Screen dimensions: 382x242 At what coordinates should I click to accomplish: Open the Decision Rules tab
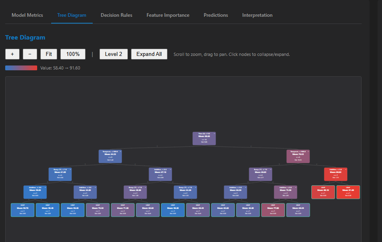pos(116,15)
